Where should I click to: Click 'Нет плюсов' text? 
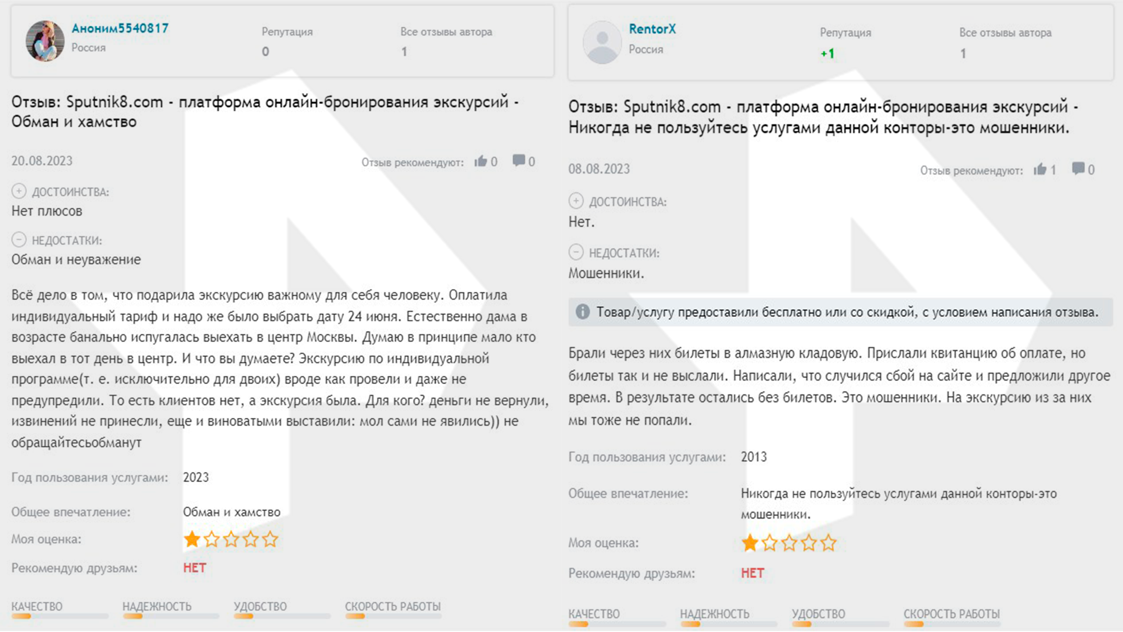click(47, 211)
